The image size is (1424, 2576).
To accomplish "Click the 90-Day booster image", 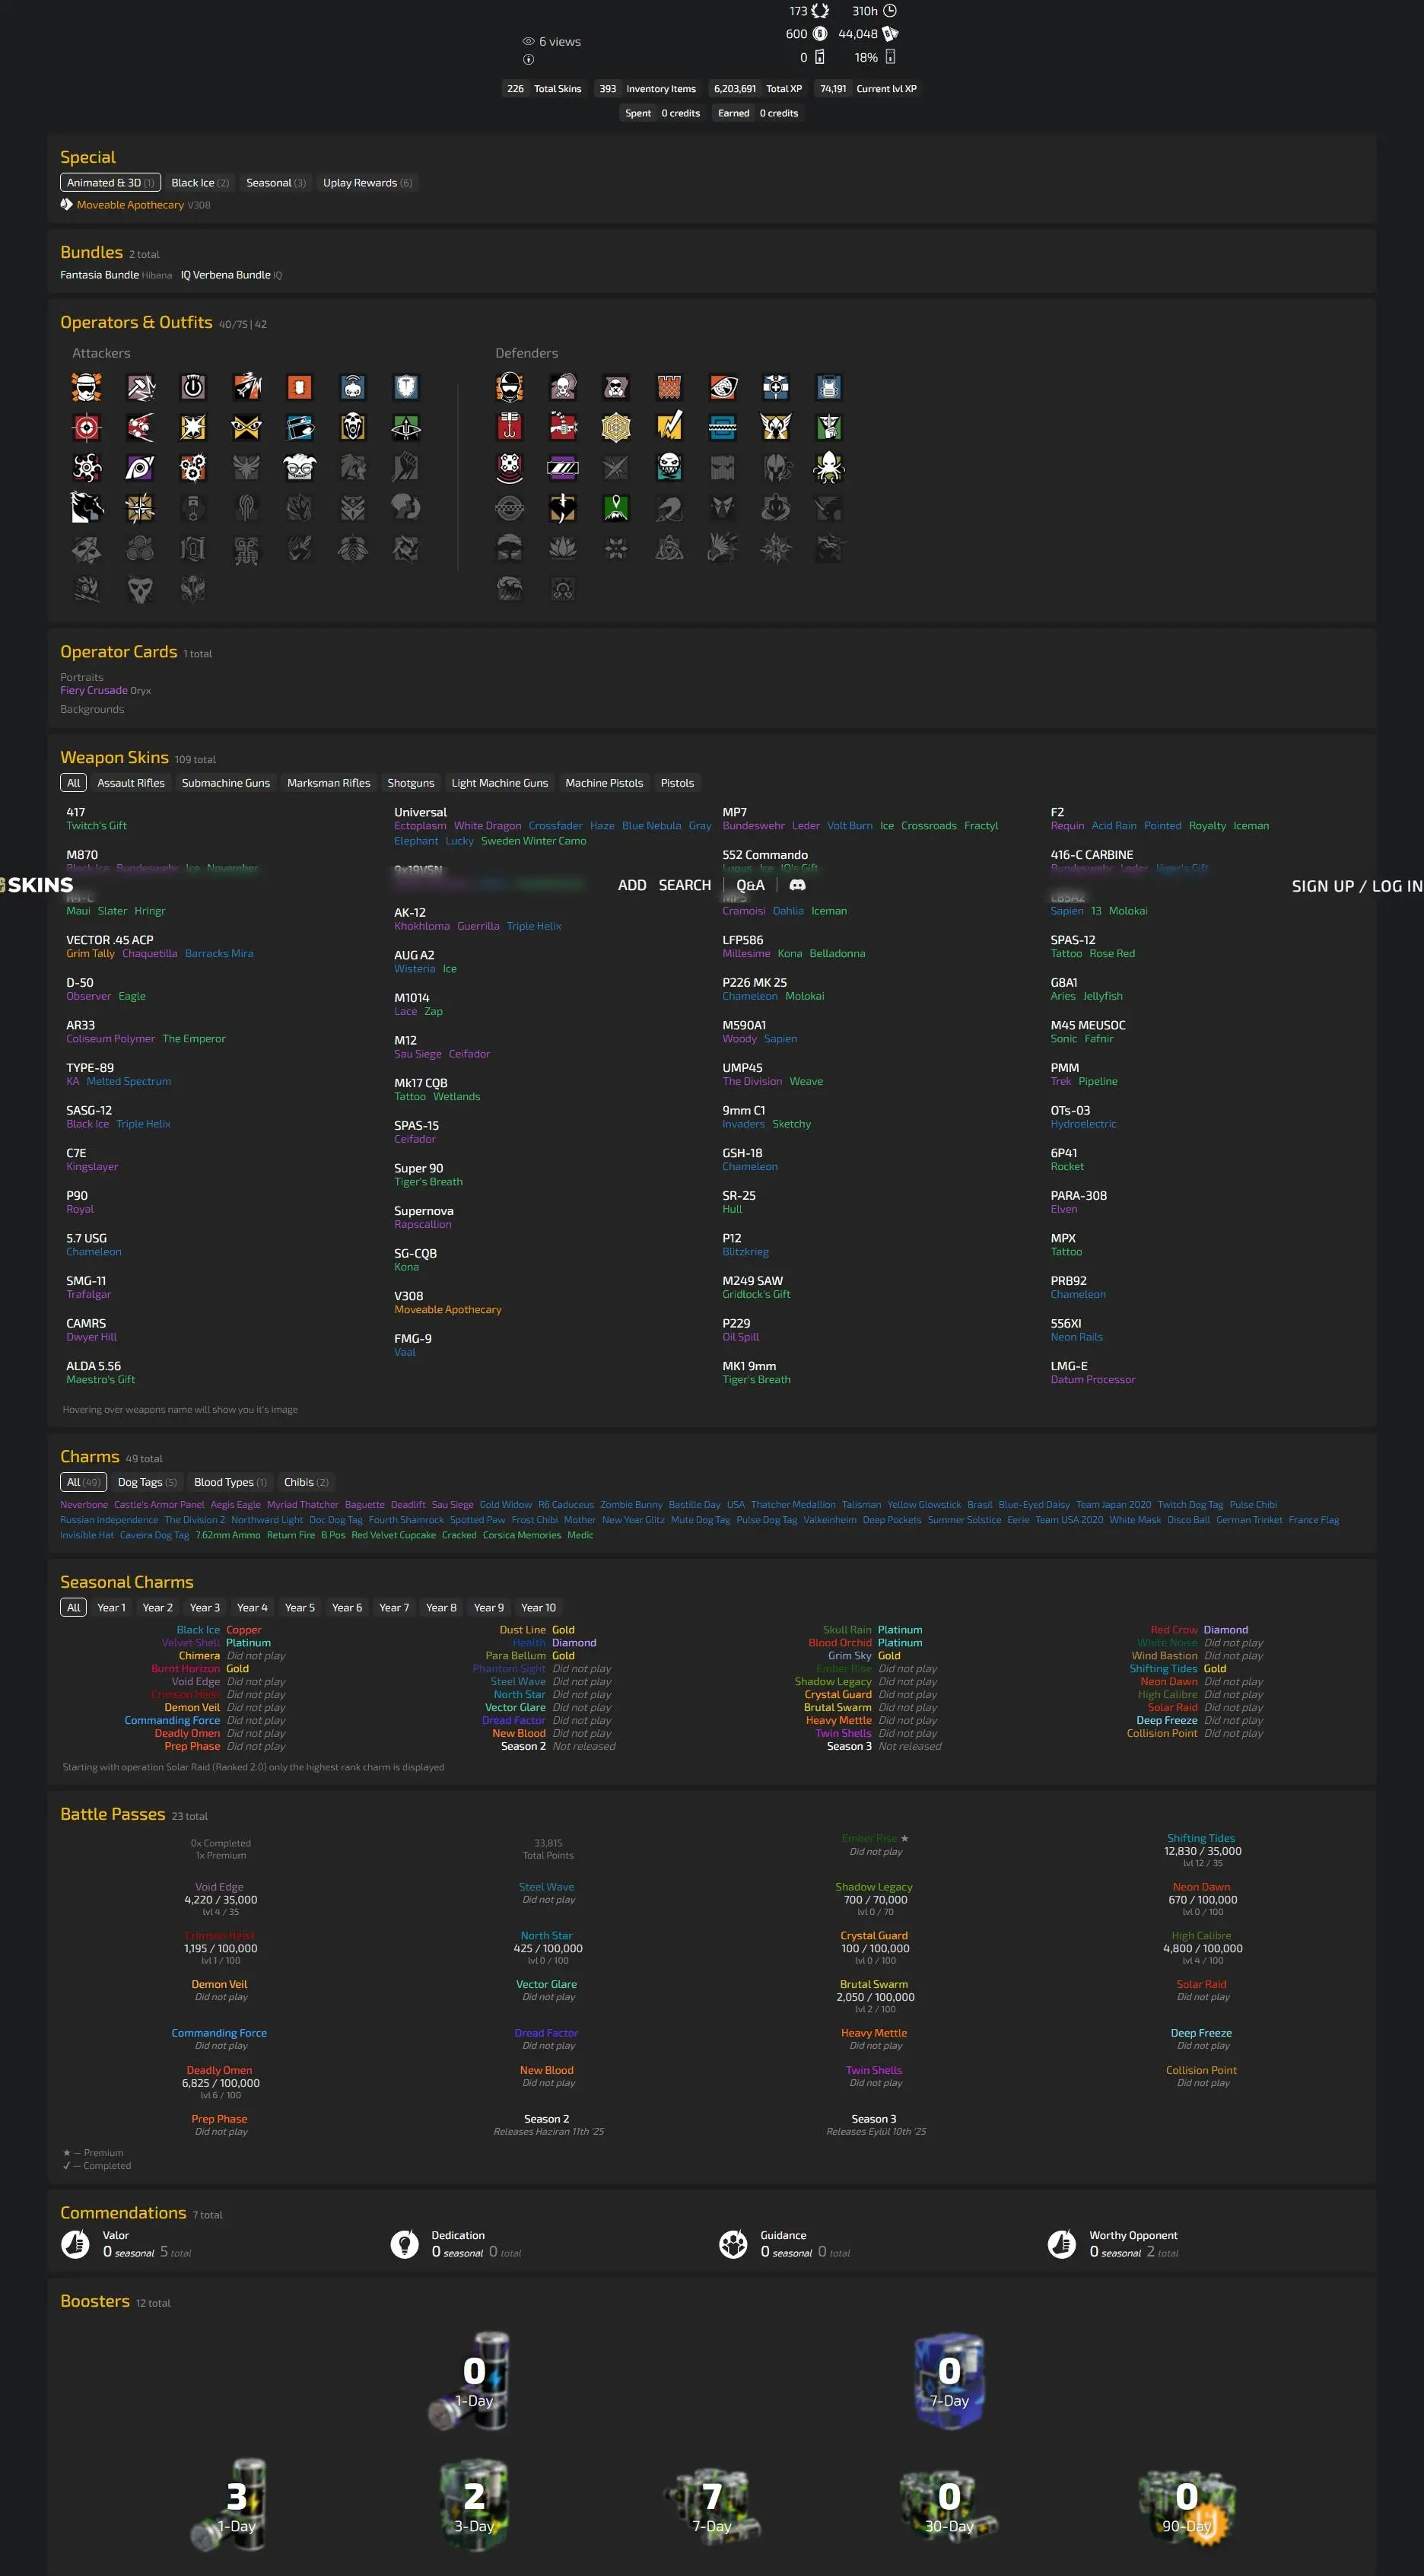I will coord(1187,2508).
